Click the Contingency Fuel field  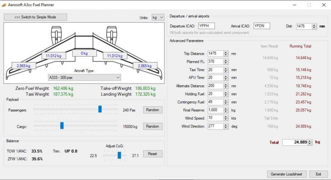pos(216,102)
